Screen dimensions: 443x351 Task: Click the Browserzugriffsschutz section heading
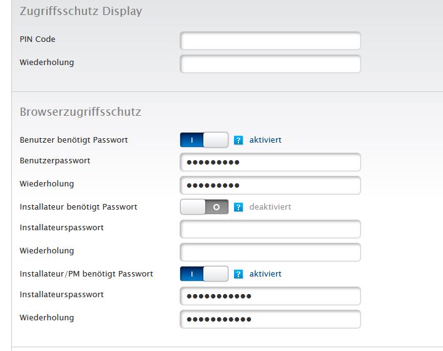click(80, 112)
